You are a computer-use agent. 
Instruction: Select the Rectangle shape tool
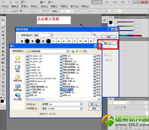click(x=3, y=86)
